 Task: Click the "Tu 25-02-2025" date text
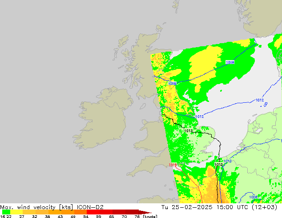pyautogui.click(x=187, y=207)
